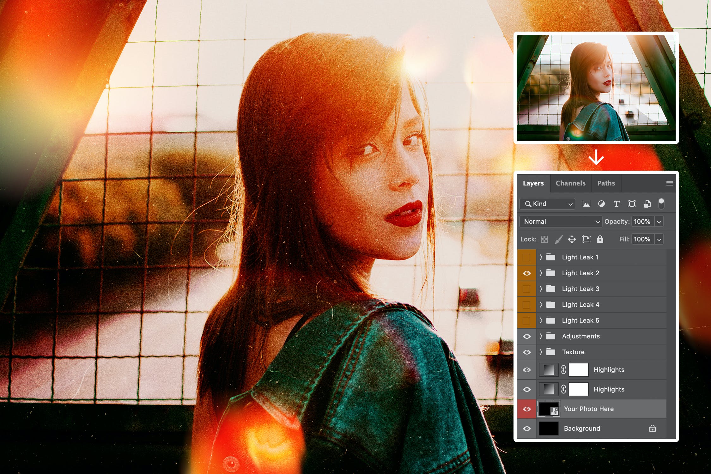Toggle layer filtering on/off switch
Image resolution: width=711 pixels, height=474 pixels.
pos(661,204)
